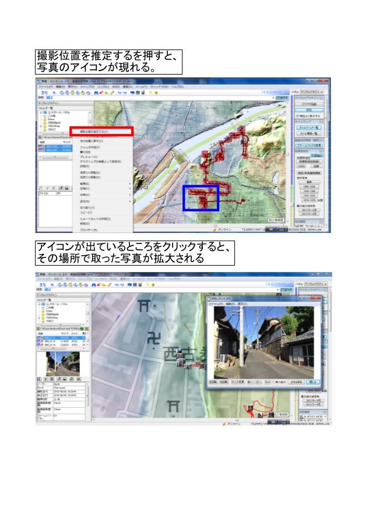372x526 pixels.
Task: Click サイズ column header in shrine-map window file list
Action: tap(64, 333)
